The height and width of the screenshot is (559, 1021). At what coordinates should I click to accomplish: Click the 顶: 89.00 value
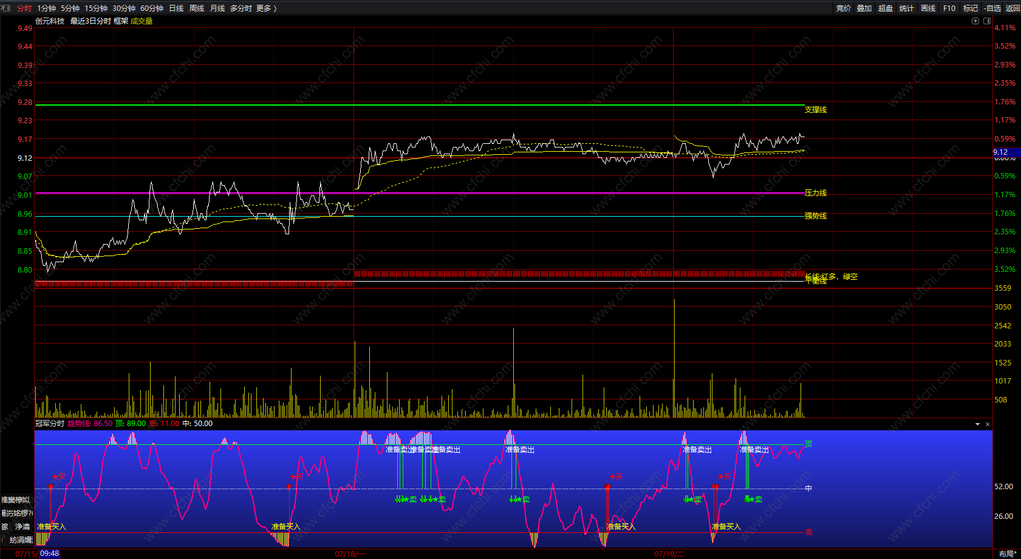click(131, 424)
